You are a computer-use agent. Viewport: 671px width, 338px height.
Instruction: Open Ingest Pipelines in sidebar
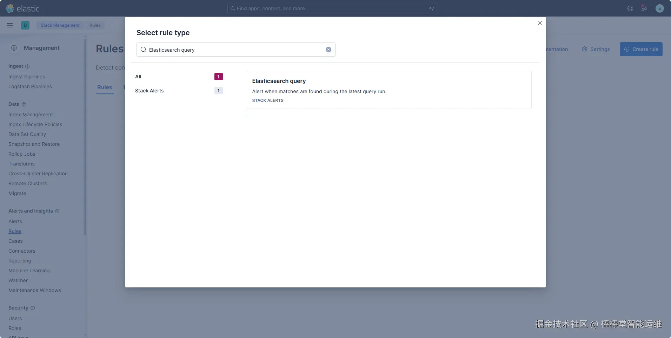[27, 77]
